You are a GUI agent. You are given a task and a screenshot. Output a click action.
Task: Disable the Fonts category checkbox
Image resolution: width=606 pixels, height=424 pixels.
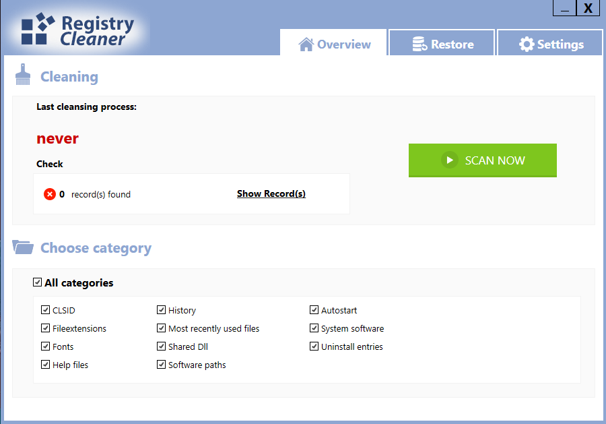[45, 346]
